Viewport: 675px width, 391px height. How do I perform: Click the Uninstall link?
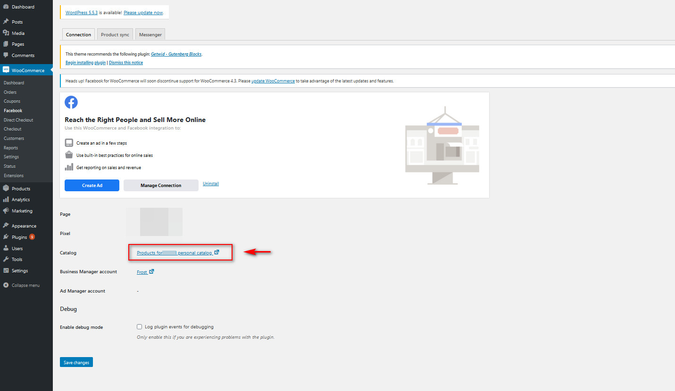(x=211, y=184)
